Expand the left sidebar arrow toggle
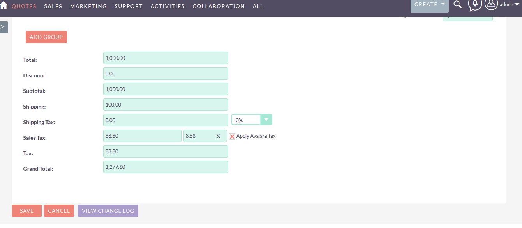This screenshot has width=522, height=228. click(3, 27)
